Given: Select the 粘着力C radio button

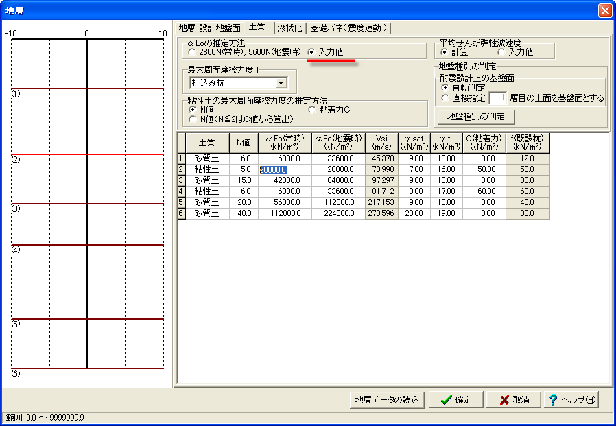Looking at the screenshot, I should (x=312, y=110).
